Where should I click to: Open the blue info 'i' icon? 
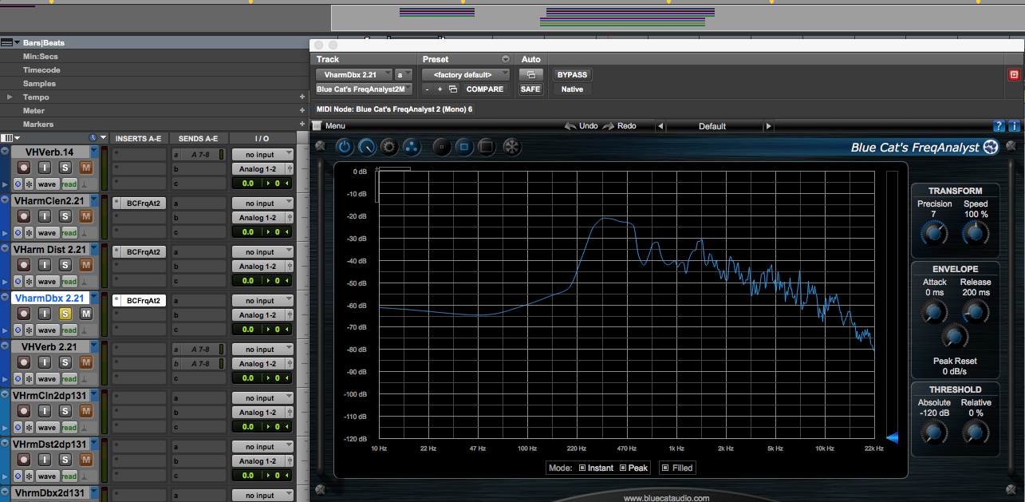[x=1014, y=126]
